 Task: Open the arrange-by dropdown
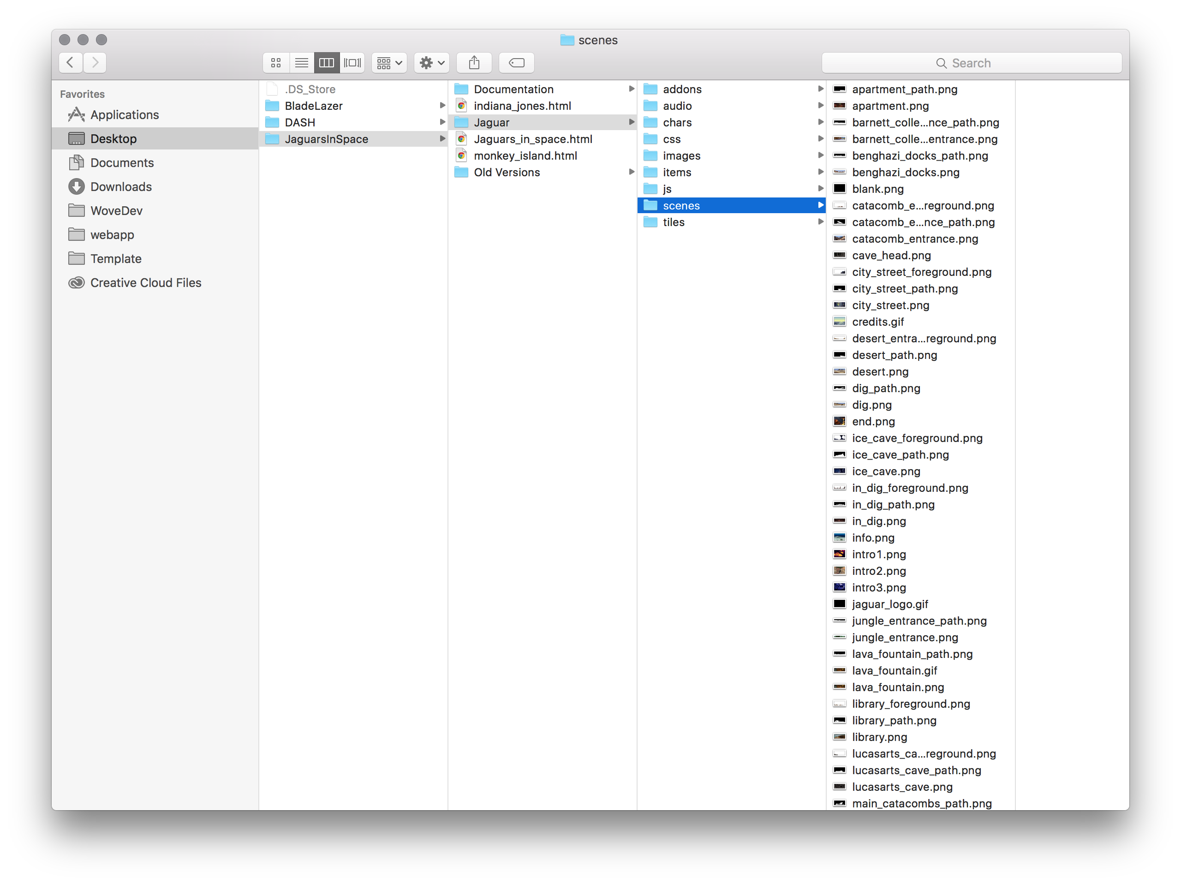[389, 63]
